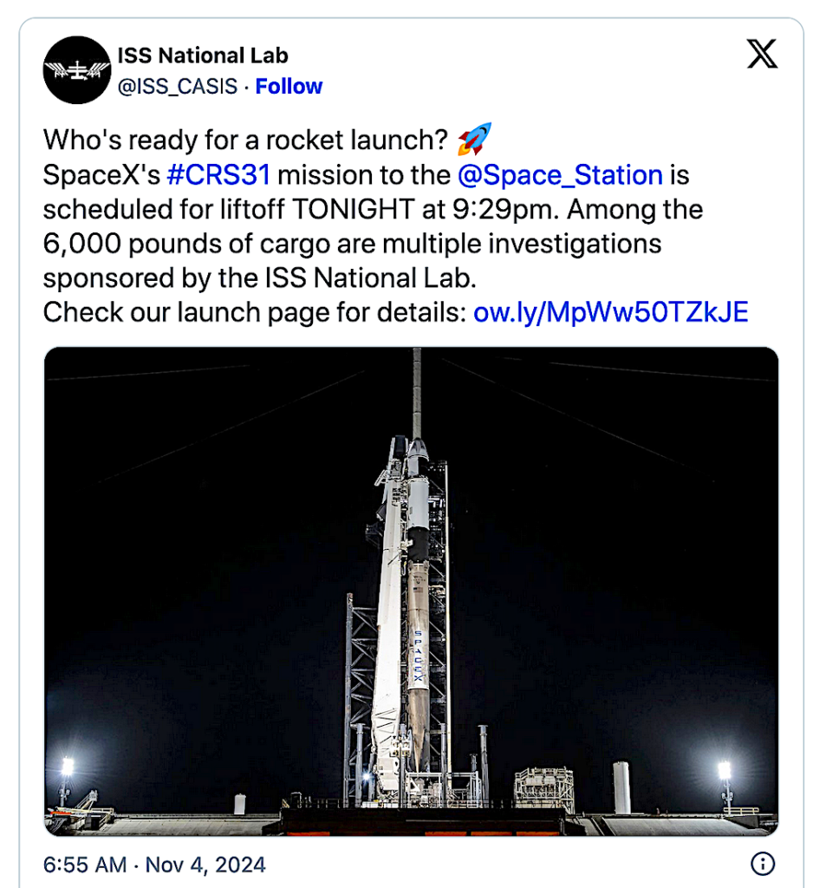The width and height of the screenshot is (813, 888).
Task: Click the ISS station logo inside the avatar
Action: click(77, 68)
